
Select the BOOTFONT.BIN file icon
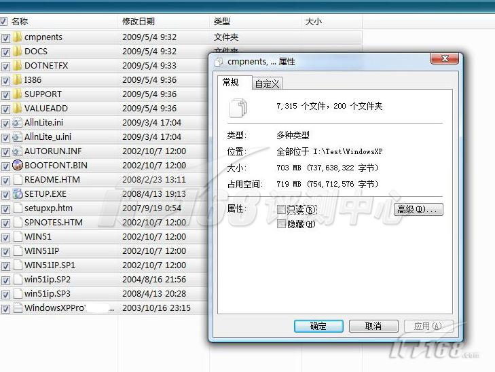[x=18, y=166]
